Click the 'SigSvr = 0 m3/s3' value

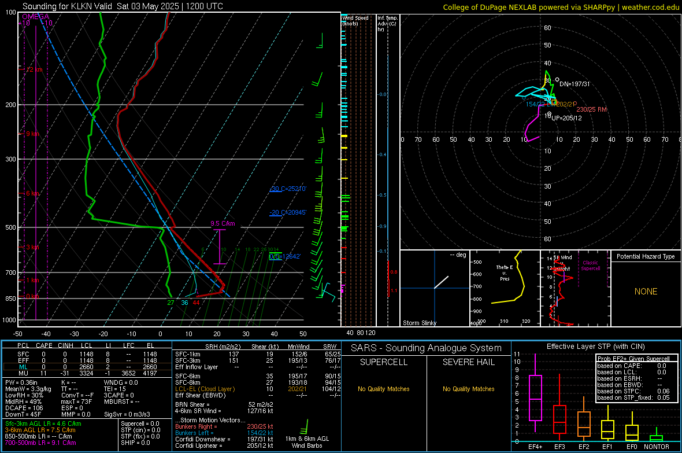pos(127,415)
